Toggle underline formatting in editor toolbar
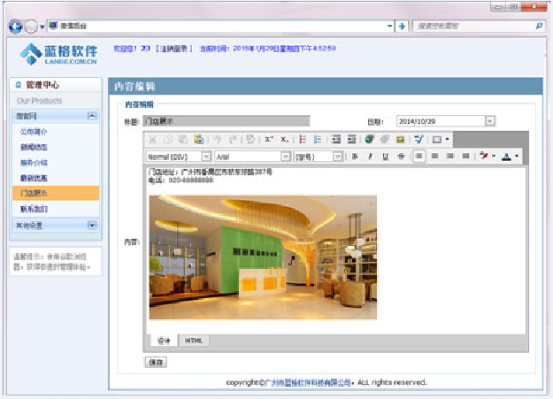Viewport: 553px width, 399px height. point(385,157)
